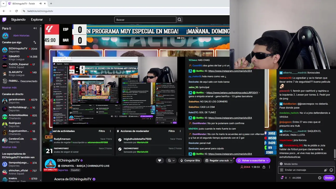Open the stories avatar in sidebar

coord(5,35)
